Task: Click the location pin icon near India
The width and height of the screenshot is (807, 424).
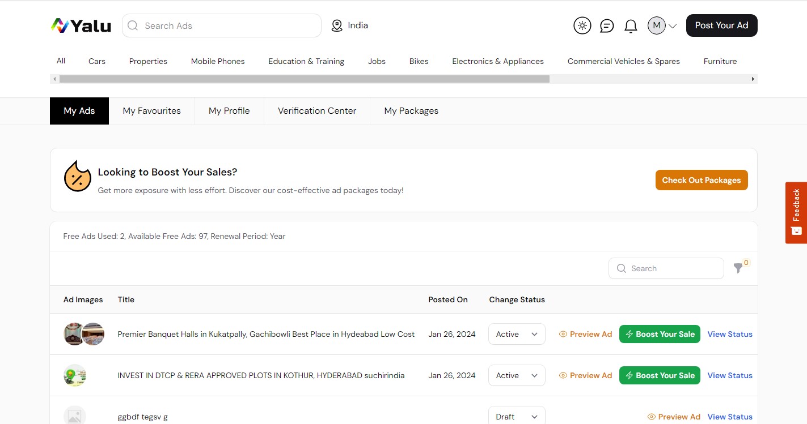Action: (337, 25)
